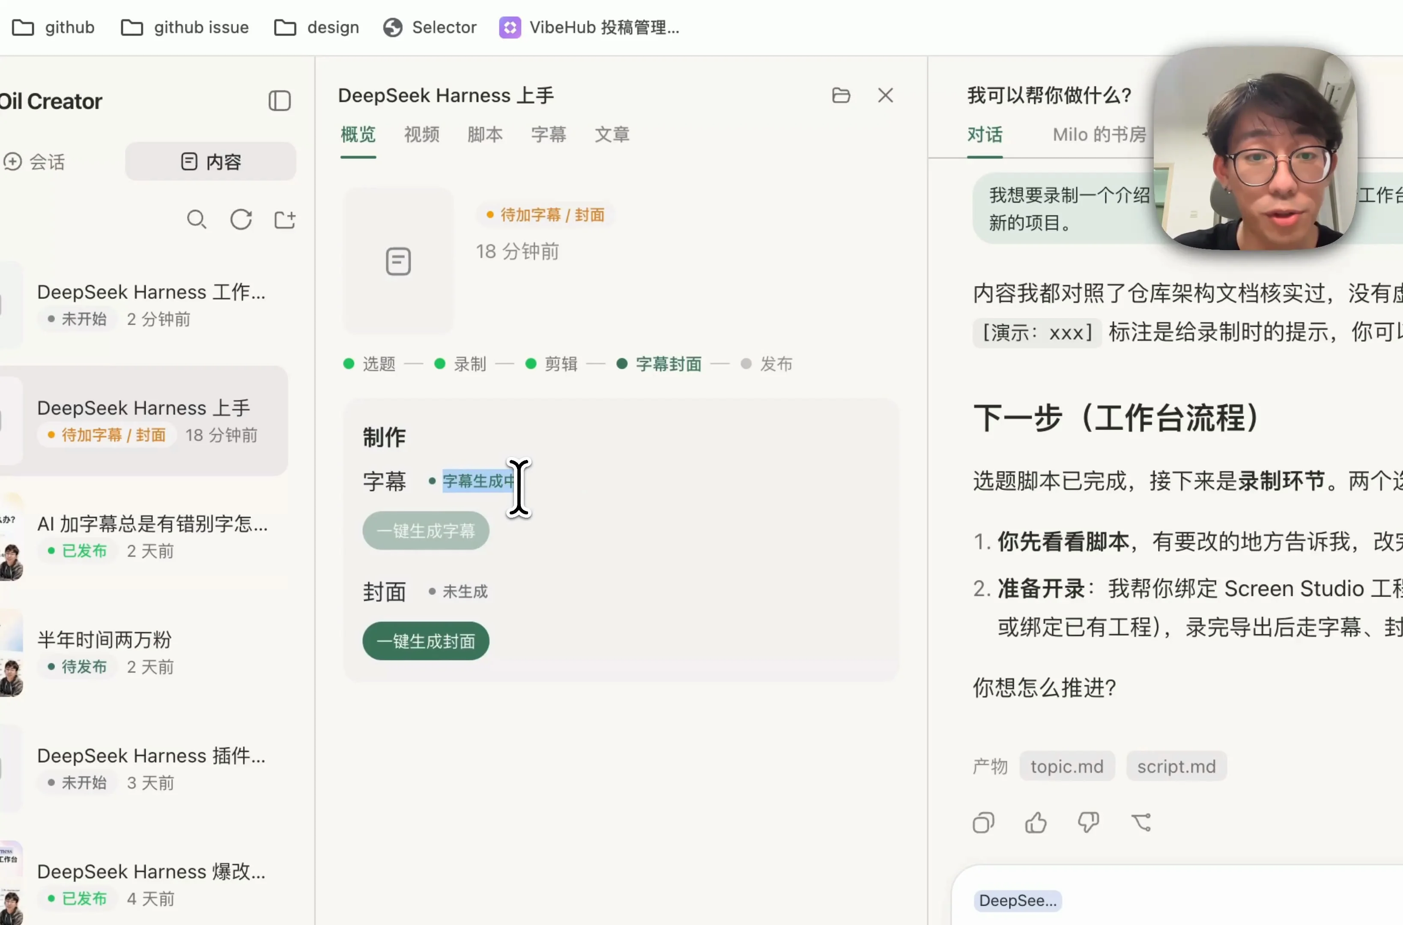Open VibeHub 投稿管理 bookmark
Screen dimensions: 1403x925
click(x=589, y=27)
